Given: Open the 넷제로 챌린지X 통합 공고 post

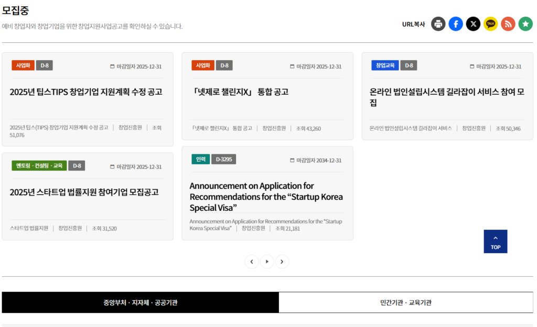Looking at the screenshot, I should (241, 92).
